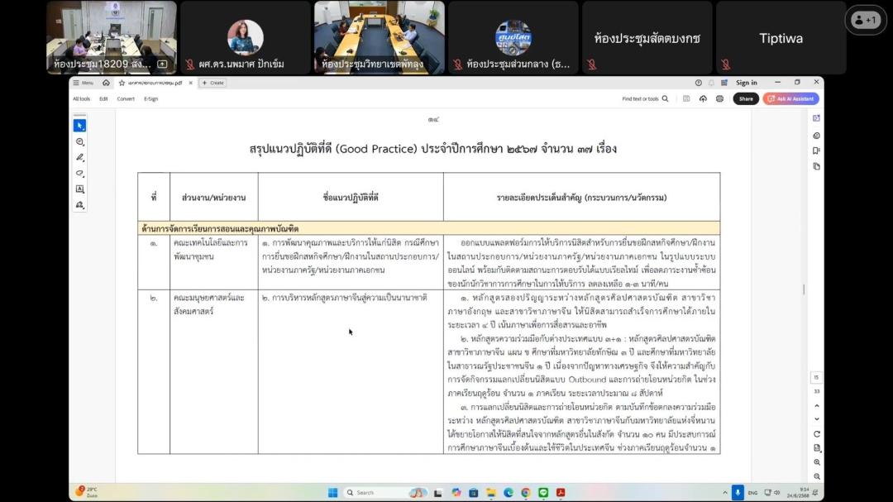Show more participants +1 button
Image resolution: width=893 pixels, height=502 pixels.
pos(865,20)
